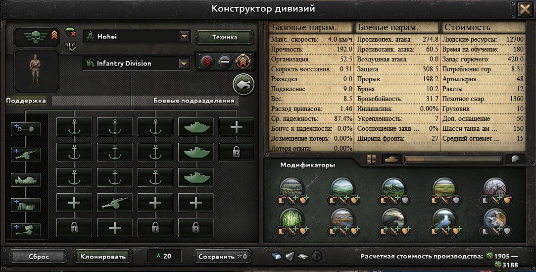Set lowest equipment priority red arrows
Viewport: 536px width, 272px height.
207,62
